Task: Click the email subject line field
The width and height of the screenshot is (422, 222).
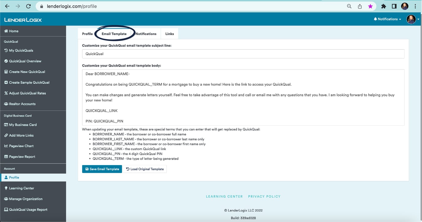Action: (244, 54)
